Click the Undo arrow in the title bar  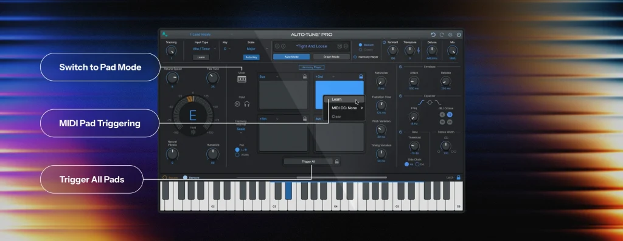click(433, 35)
